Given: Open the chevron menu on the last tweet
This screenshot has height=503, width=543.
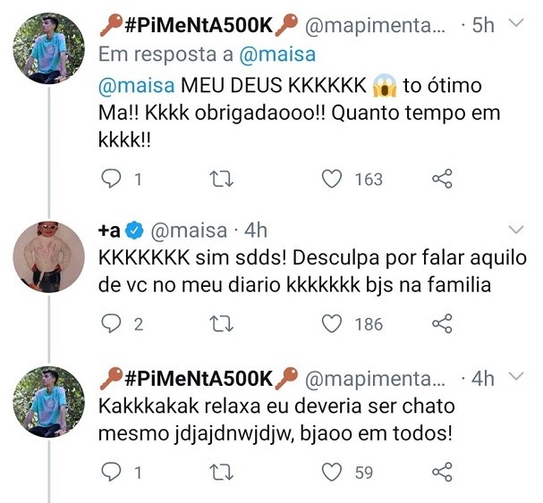Looking at the screenshot, I should click(x=515, y=378).
